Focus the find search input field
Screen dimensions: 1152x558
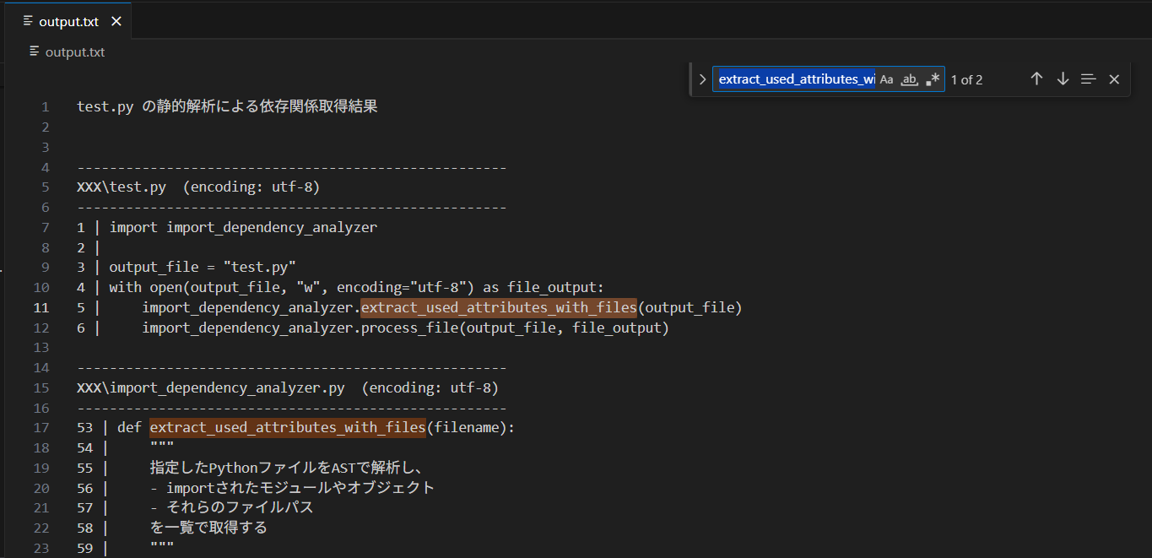pyautogui.click(x=795, y=79)
